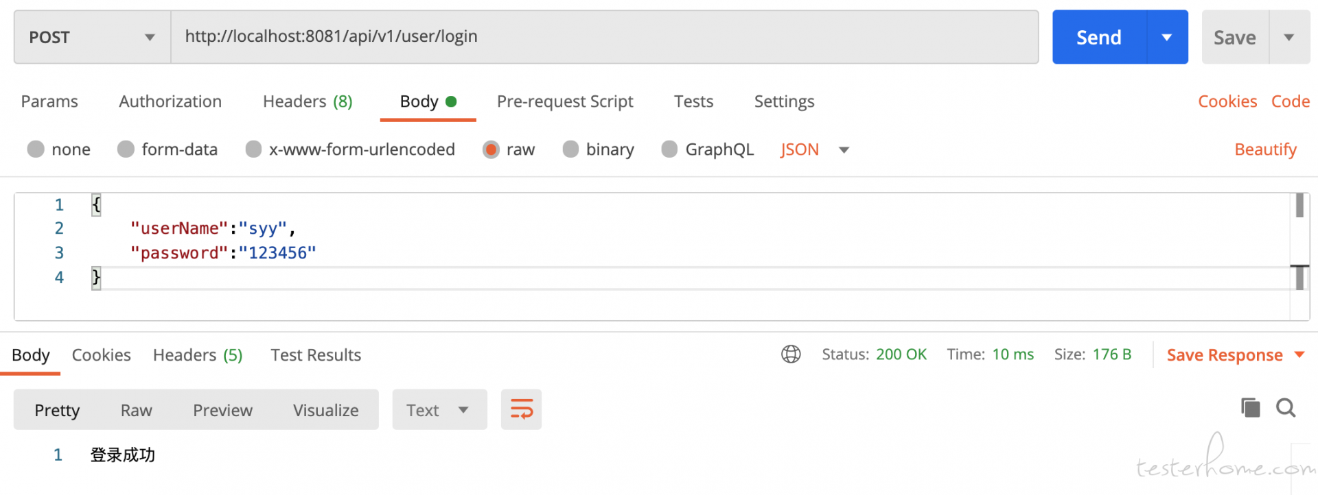The width and height of the screenshot is (1318, 495).
Task: Select form-data body type
Action: (126, 149)
